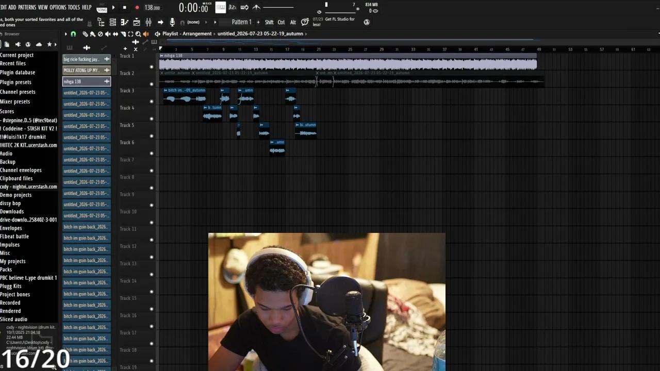The width and height of the screenshot is (660, 371).
Task: Open the ADD menu
Action: [12, 7]
